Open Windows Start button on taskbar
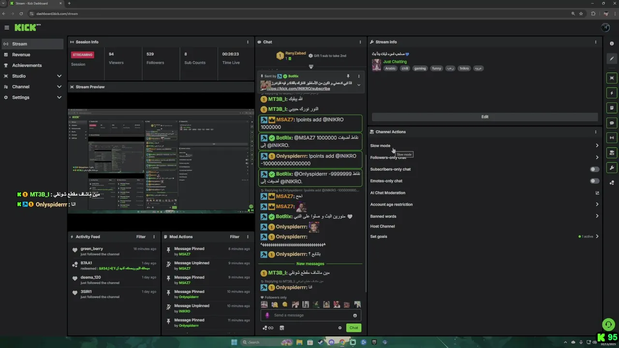This screenshot has height=348, width=619. [234, 342]
